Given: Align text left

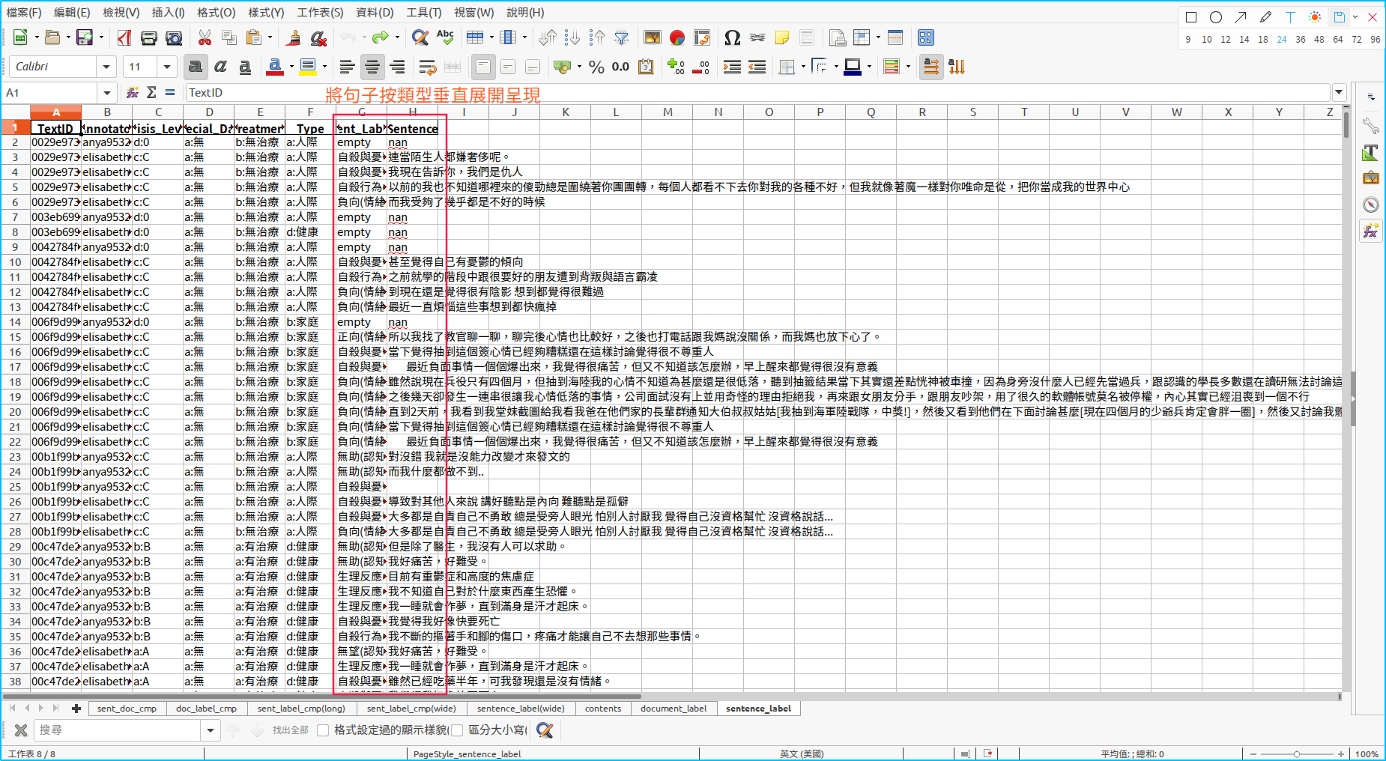Looking at the screenshot, I should (347, 67).
